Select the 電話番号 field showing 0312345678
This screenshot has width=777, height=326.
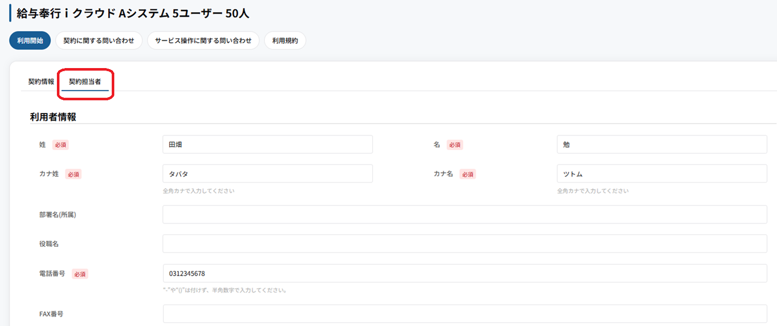click(x=465, y=273)
